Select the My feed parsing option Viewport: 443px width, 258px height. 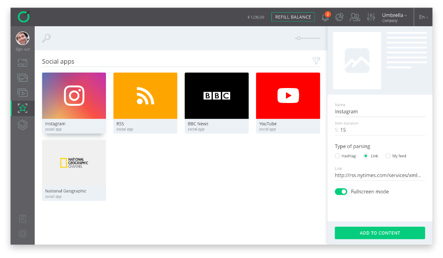(x=388, y=156)
